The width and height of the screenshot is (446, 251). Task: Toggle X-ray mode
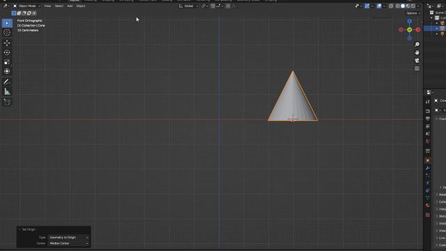pyautogui.click(x=391, y=6)
